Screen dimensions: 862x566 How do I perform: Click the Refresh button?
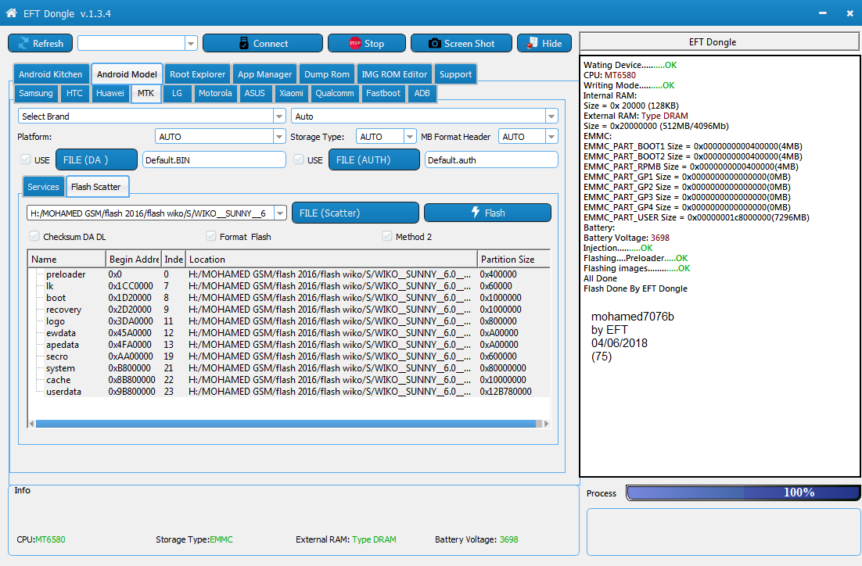tap(40, 44)
